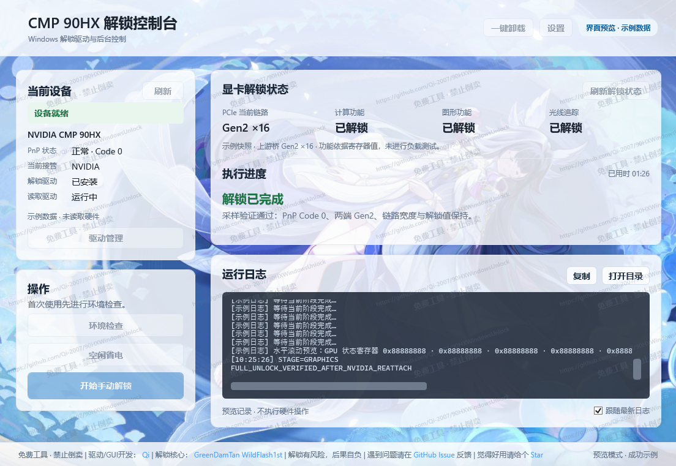The image size is (676, 466).
Task: Click the 显卡解锁状态 heading
Action: click(255, 89)
